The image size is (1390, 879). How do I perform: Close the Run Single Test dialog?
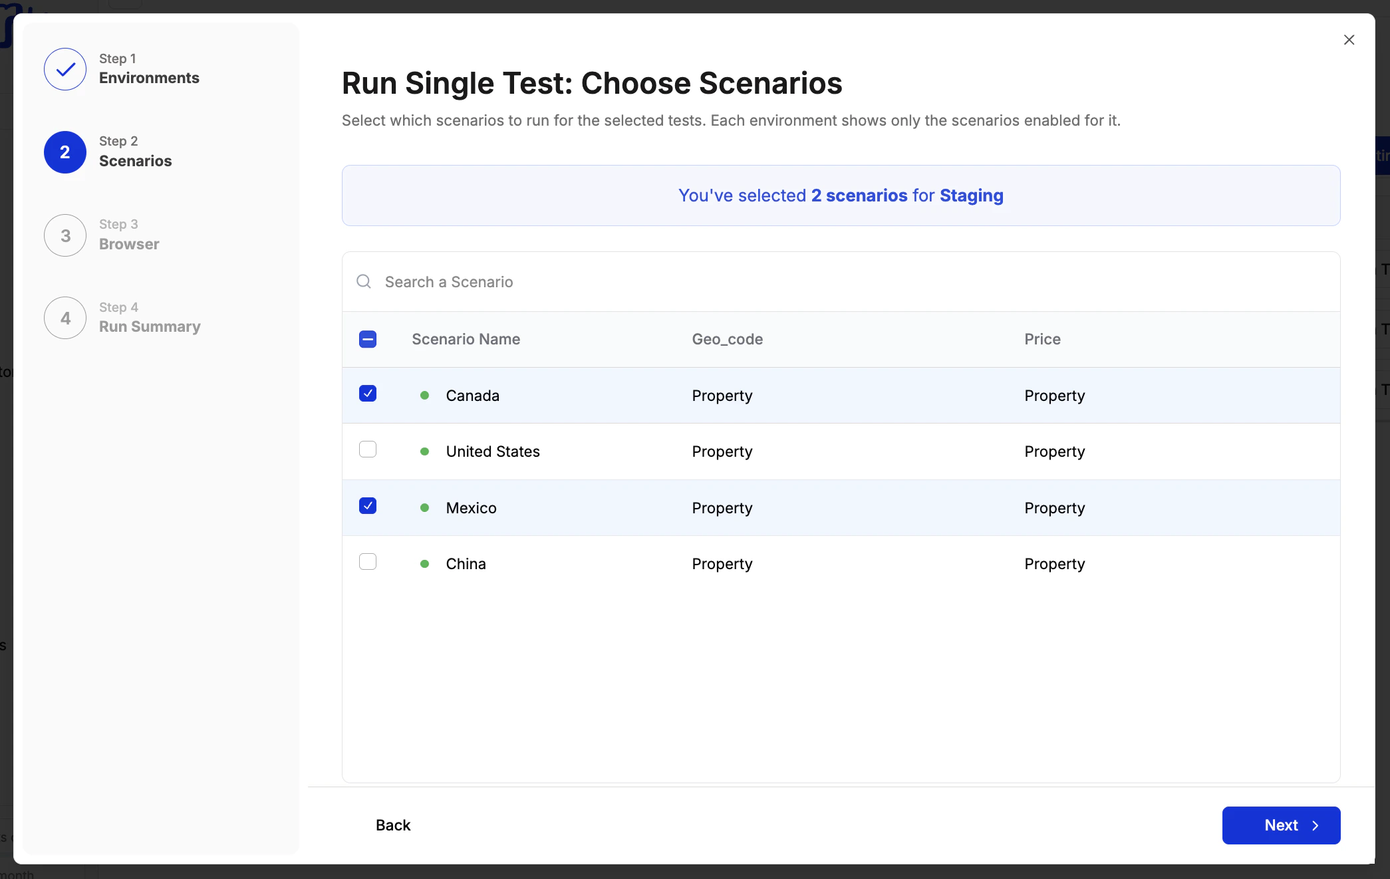(x=1349, y=39)
